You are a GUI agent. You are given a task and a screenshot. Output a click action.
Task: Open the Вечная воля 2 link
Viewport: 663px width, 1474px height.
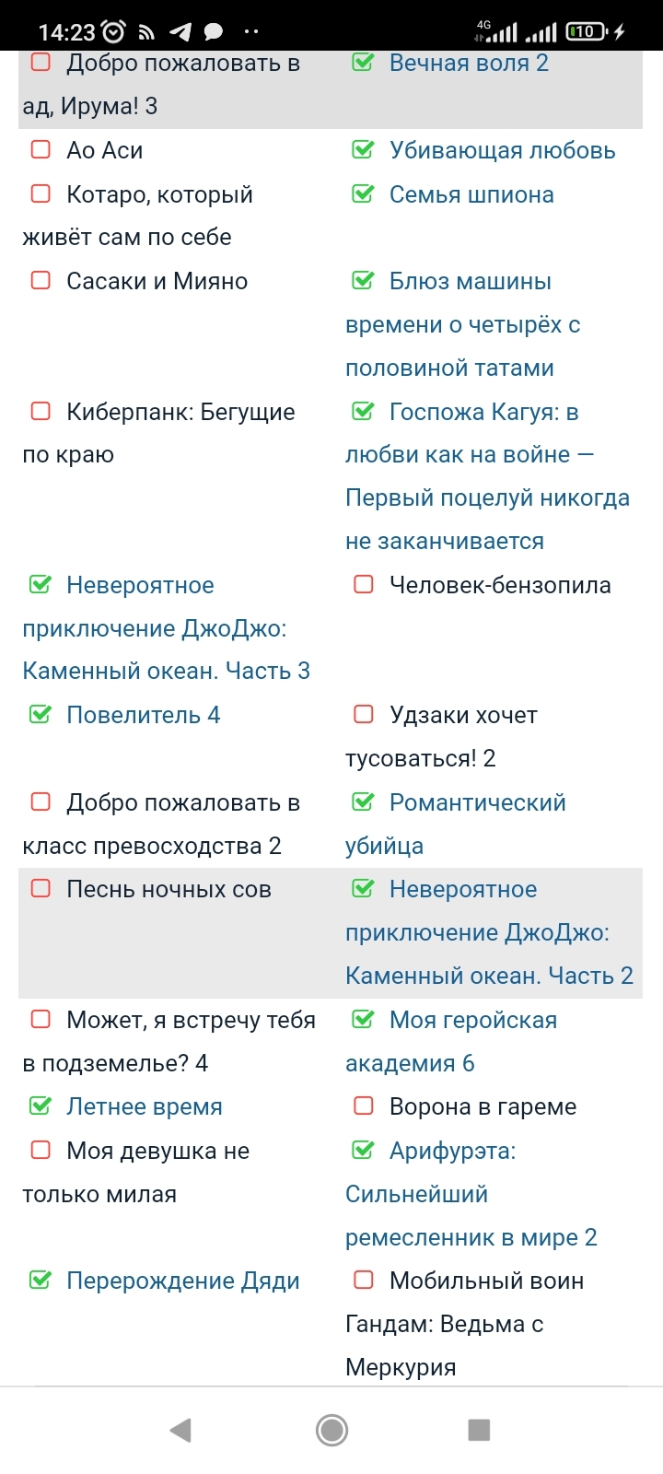(x=469, y=63)
